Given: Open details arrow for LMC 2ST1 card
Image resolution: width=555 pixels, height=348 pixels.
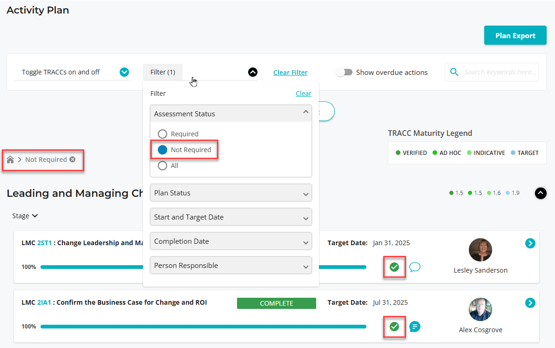Looking at the screenshot, I should [530, 243].
